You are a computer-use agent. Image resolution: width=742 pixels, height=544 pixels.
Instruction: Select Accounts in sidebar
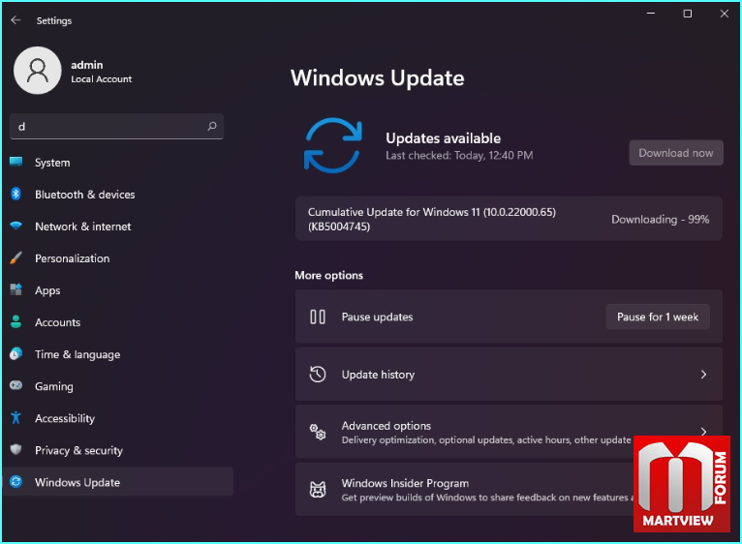click(118, 322)
